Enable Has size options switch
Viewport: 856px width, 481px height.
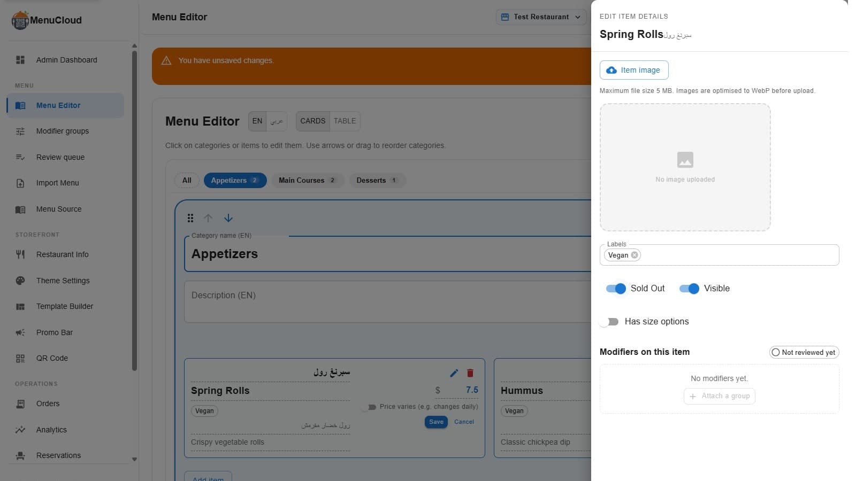click(x=609, y=322)
